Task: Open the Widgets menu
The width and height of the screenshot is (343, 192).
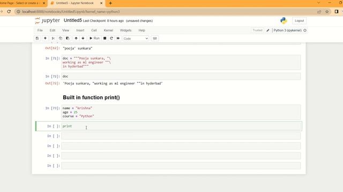Action: coord(125,30)
